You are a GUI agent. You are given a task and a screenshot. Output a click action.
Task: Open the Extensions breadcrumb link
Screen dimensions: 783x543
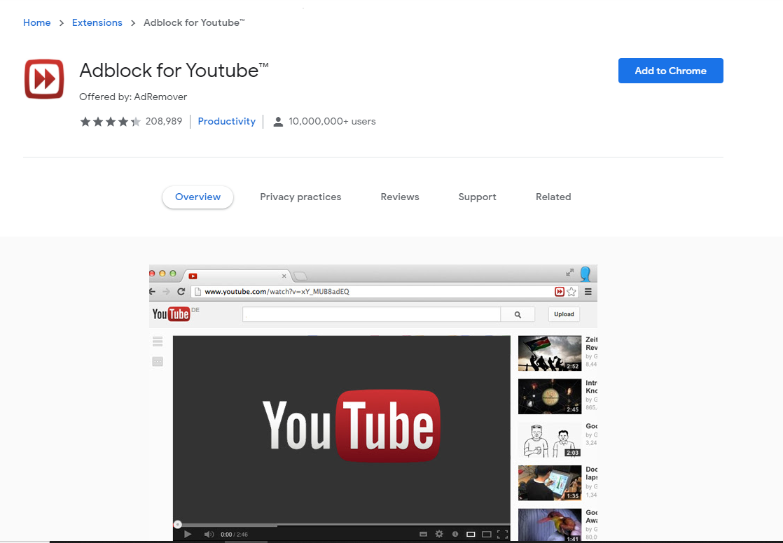pos(97,22)
